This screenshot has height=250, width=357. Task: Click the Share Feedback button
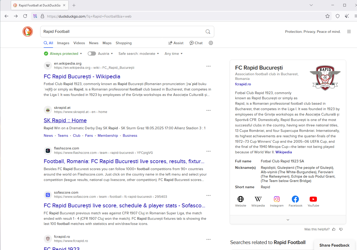tap(334, 245)
